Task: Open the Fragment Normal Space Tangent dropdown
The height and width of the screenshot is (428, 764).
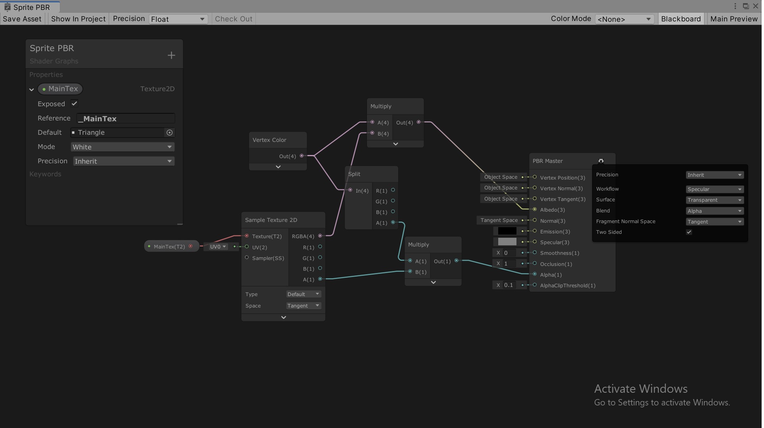Action: [x=715, y=222]
